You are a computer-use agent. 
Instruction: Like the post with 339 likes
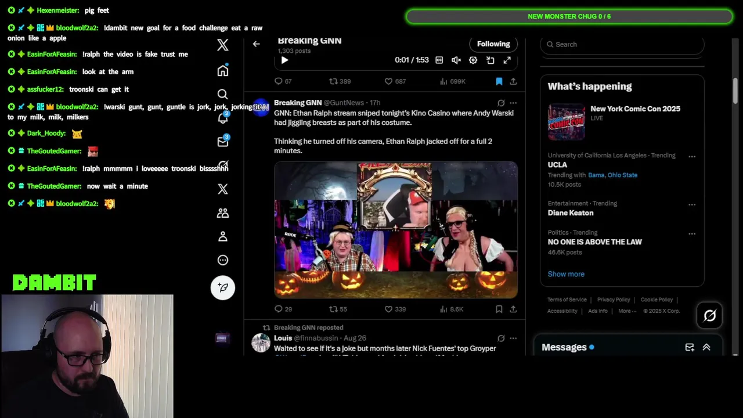pyautogui.click(x=395, y=309)
